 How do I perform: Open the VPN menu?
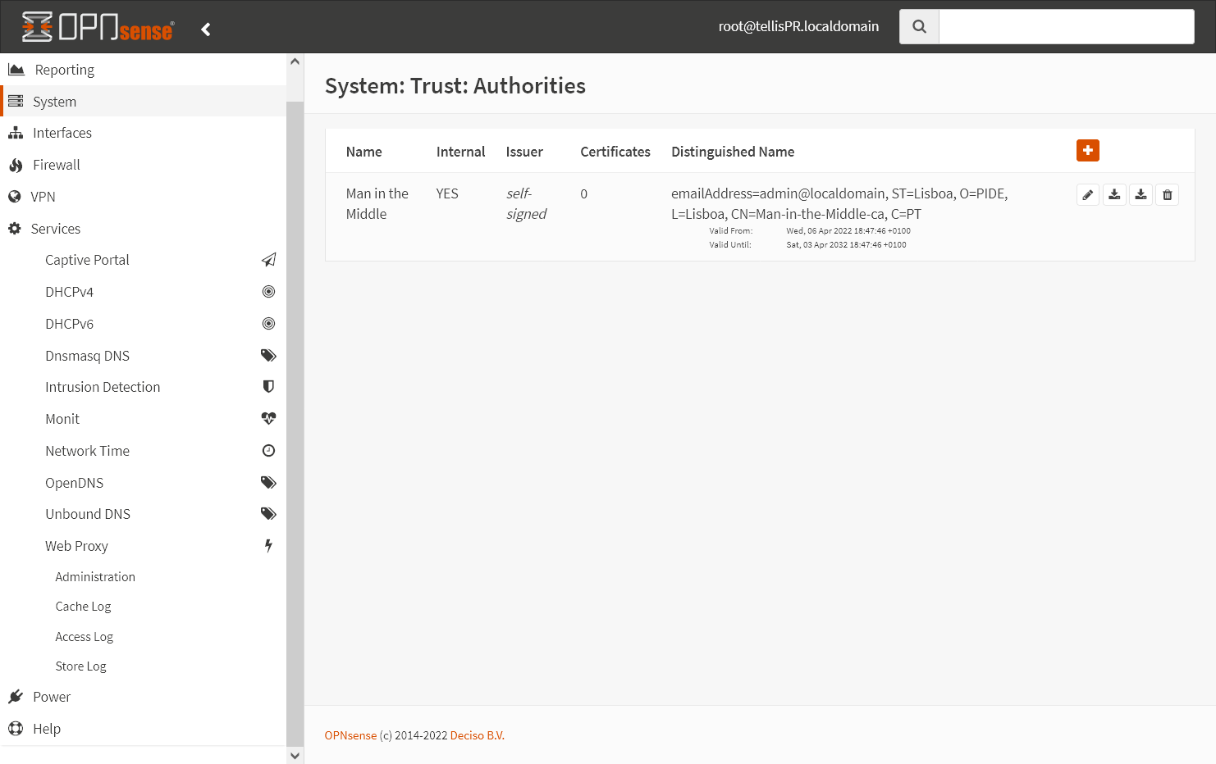click(x=43, y=196)
